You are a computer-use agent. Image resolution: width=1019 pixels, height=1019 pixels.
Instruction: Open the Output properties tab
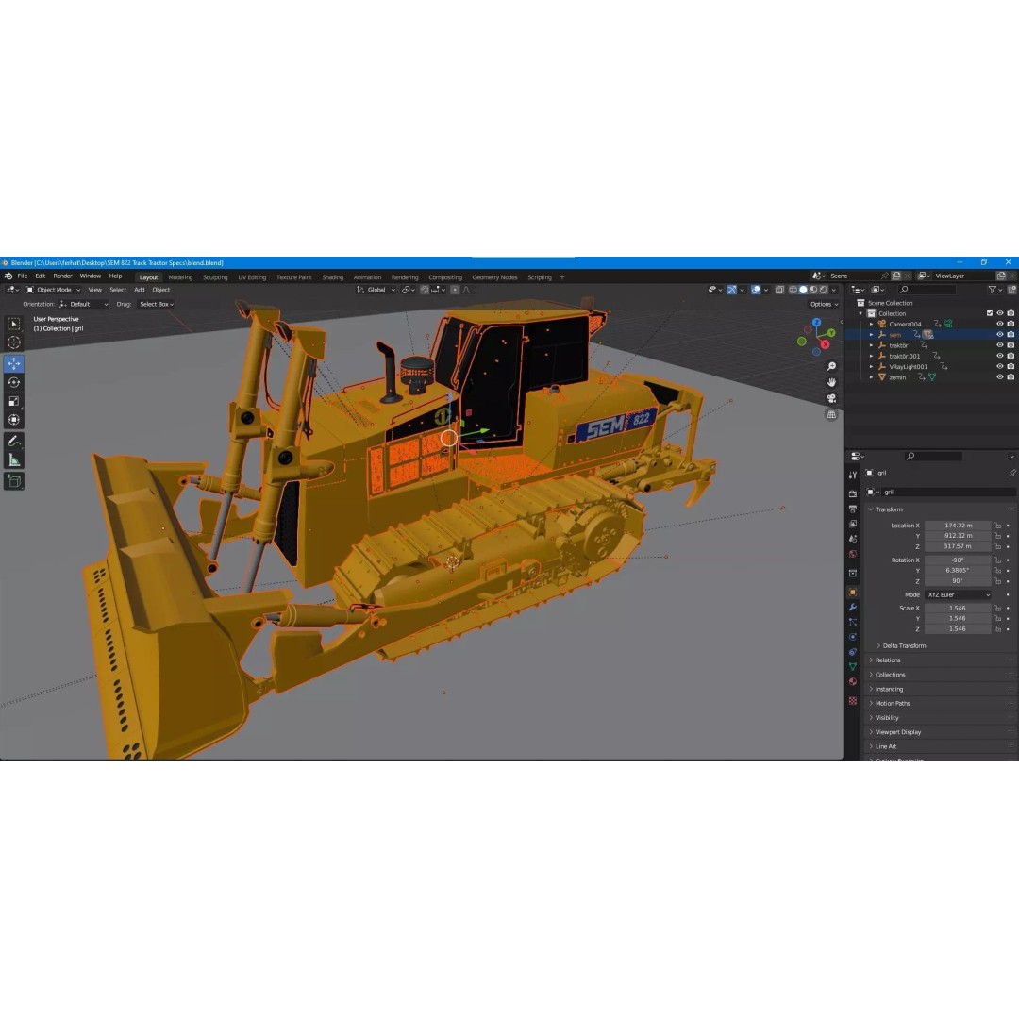pyautogui.click(x=853, y=509)
